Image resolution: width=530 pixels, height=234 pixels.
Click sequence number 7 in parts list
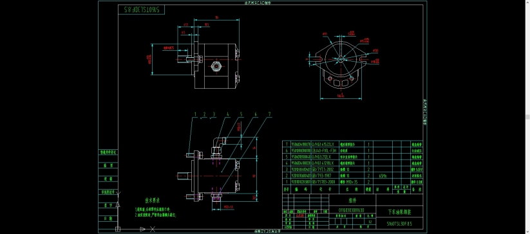pyautogui.click(x=287, y=144)
